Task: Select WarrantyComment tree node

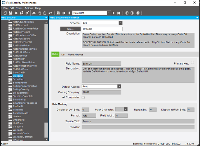Action: coord(23,137)
